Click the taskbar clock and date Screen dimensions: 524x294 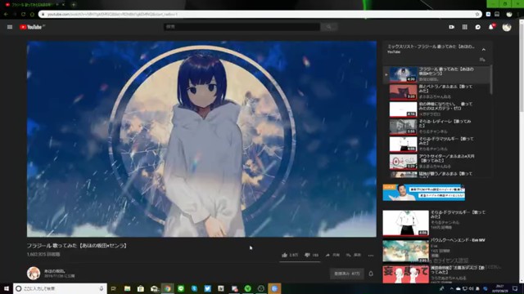(500, 288)
